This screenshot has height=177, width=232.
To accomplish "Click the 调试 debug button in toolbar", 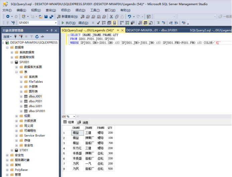I will click(83, 23).
